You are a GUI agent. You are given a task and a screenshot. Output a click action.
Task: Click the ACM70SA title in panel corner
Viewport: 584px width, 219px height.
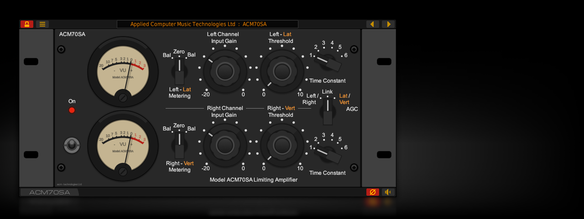(x=72, y=34)
